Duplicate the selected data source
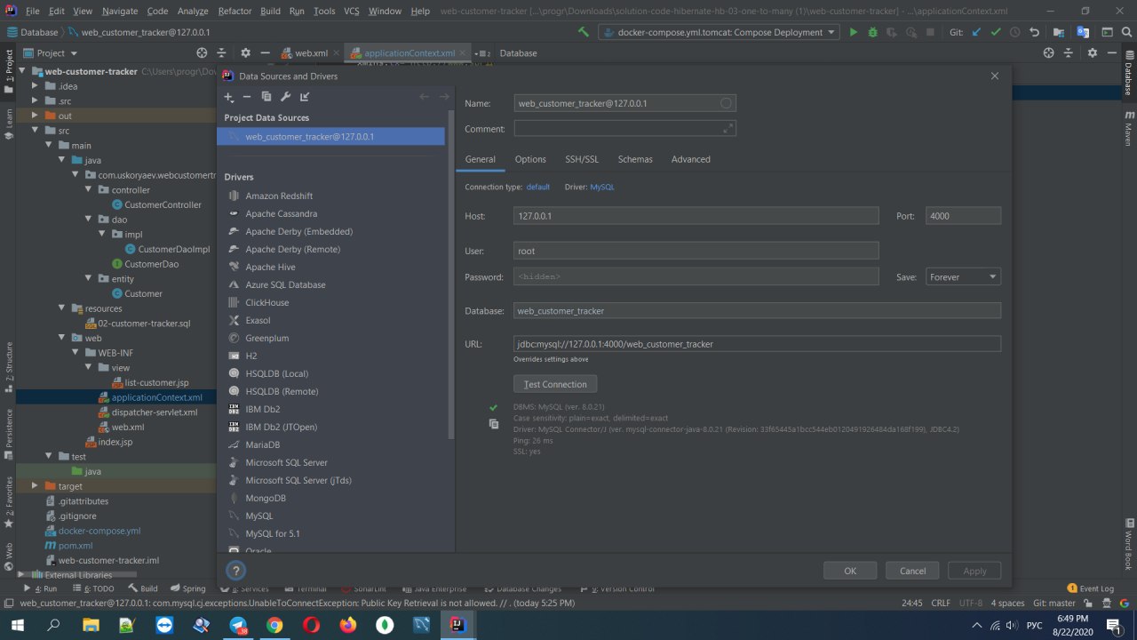1137x640 pixels. 266,97
